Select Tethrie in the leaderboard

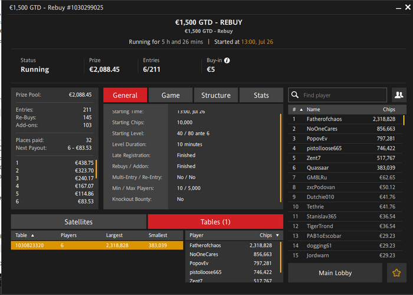pos(345,206)
